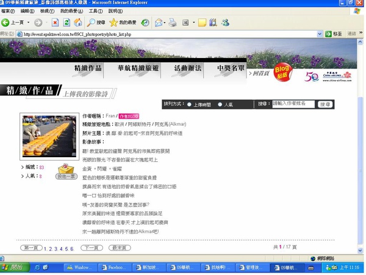The height and width of the screenshot is (275, 366).
Task: Select the 人氣 sort radio button
Action: click(220, 105)
